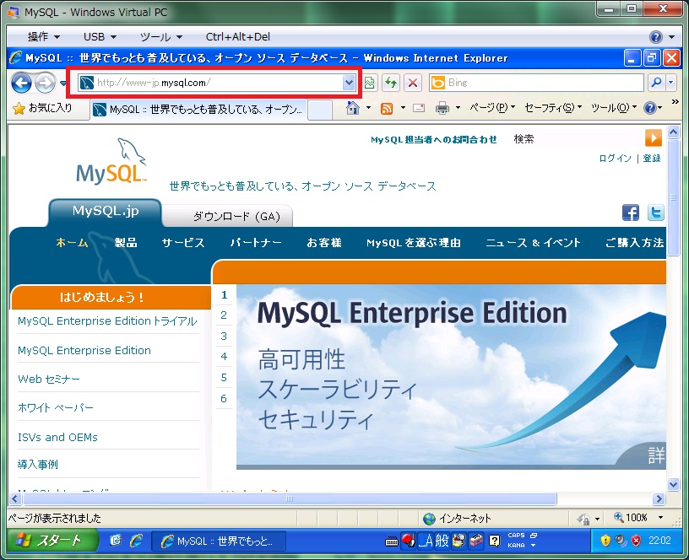Open the MySQL Twitter icon
Screen dimensions: 689x560
[x=655, y=213]
